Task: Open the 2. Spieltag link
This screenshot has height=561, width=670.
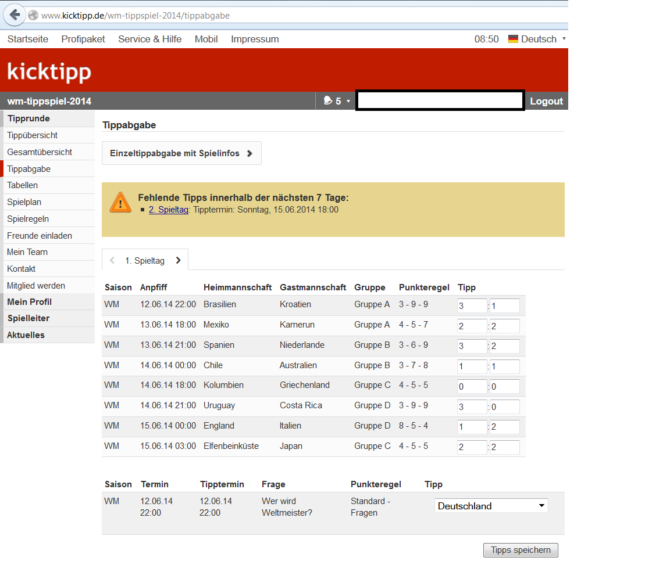Action: [x=169, y=210]
